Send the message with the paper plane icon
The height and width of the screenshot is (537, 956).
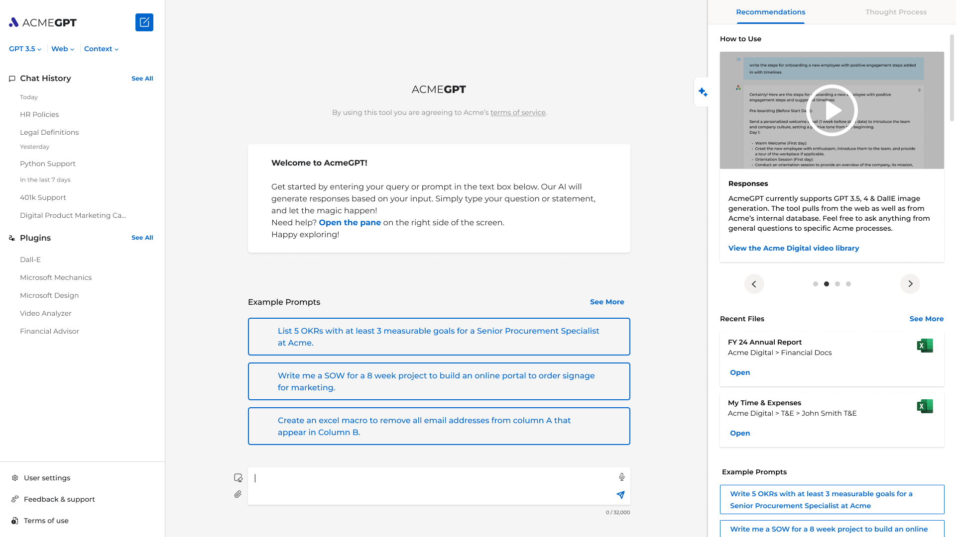tap(620, 495)
